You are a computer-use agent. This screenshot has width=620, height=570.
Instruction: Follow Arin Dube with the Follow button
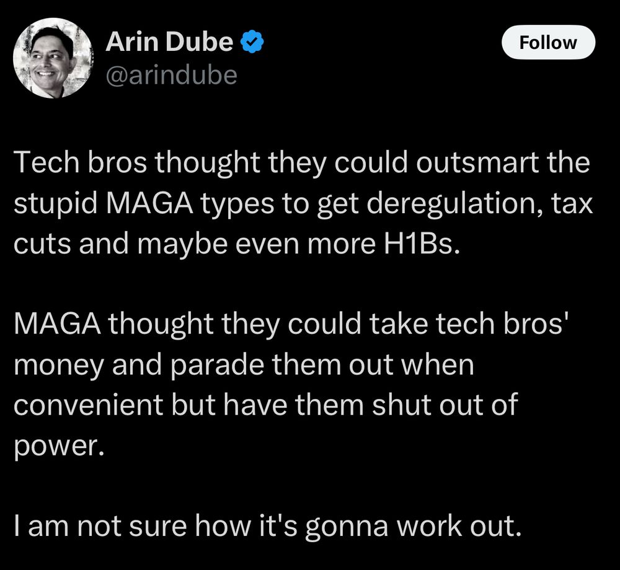pos(548,42)
